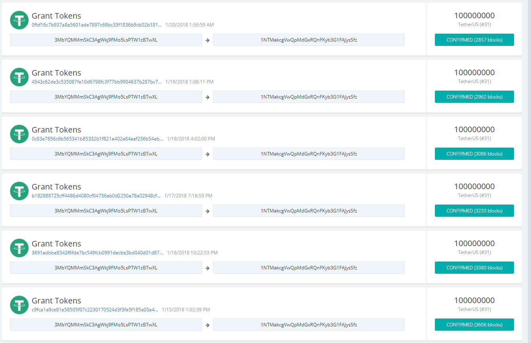Open transaction hash 0fbf16c7b937a8a5601ade...
Image resolution: width=531 pixels, height=343 pixels.
[x=97, y=25]
